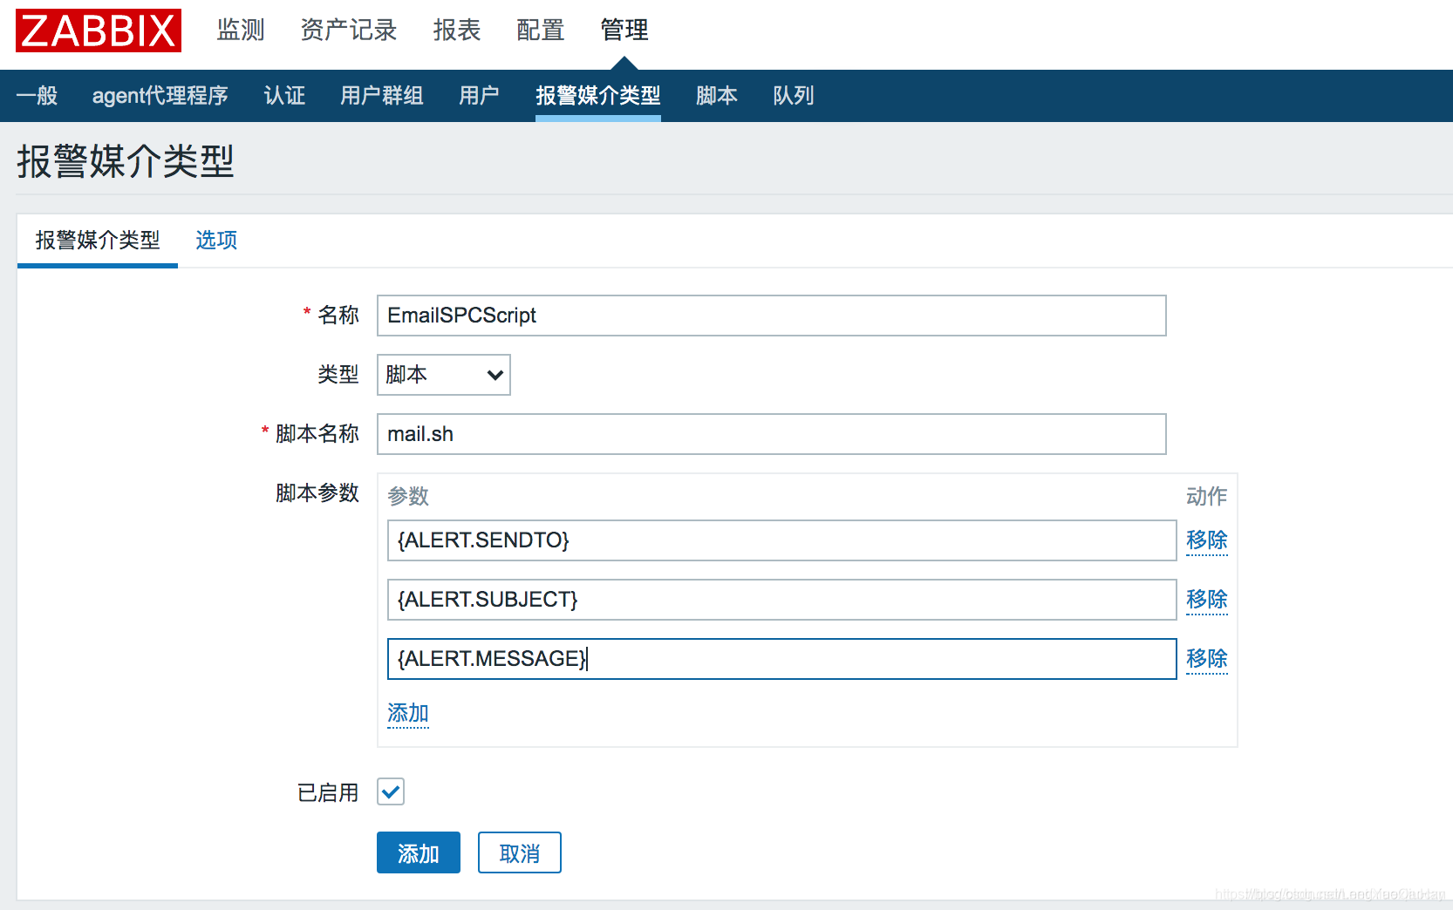Click the 类型 field label

(x=338, y=374)
